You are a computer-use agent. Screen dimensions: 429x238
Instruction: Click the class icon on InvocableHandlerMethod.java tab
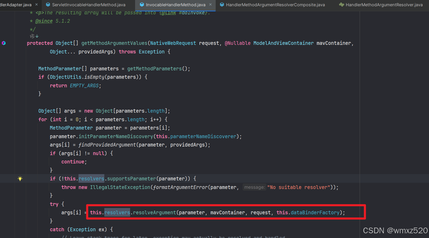(x=142, y=4)
